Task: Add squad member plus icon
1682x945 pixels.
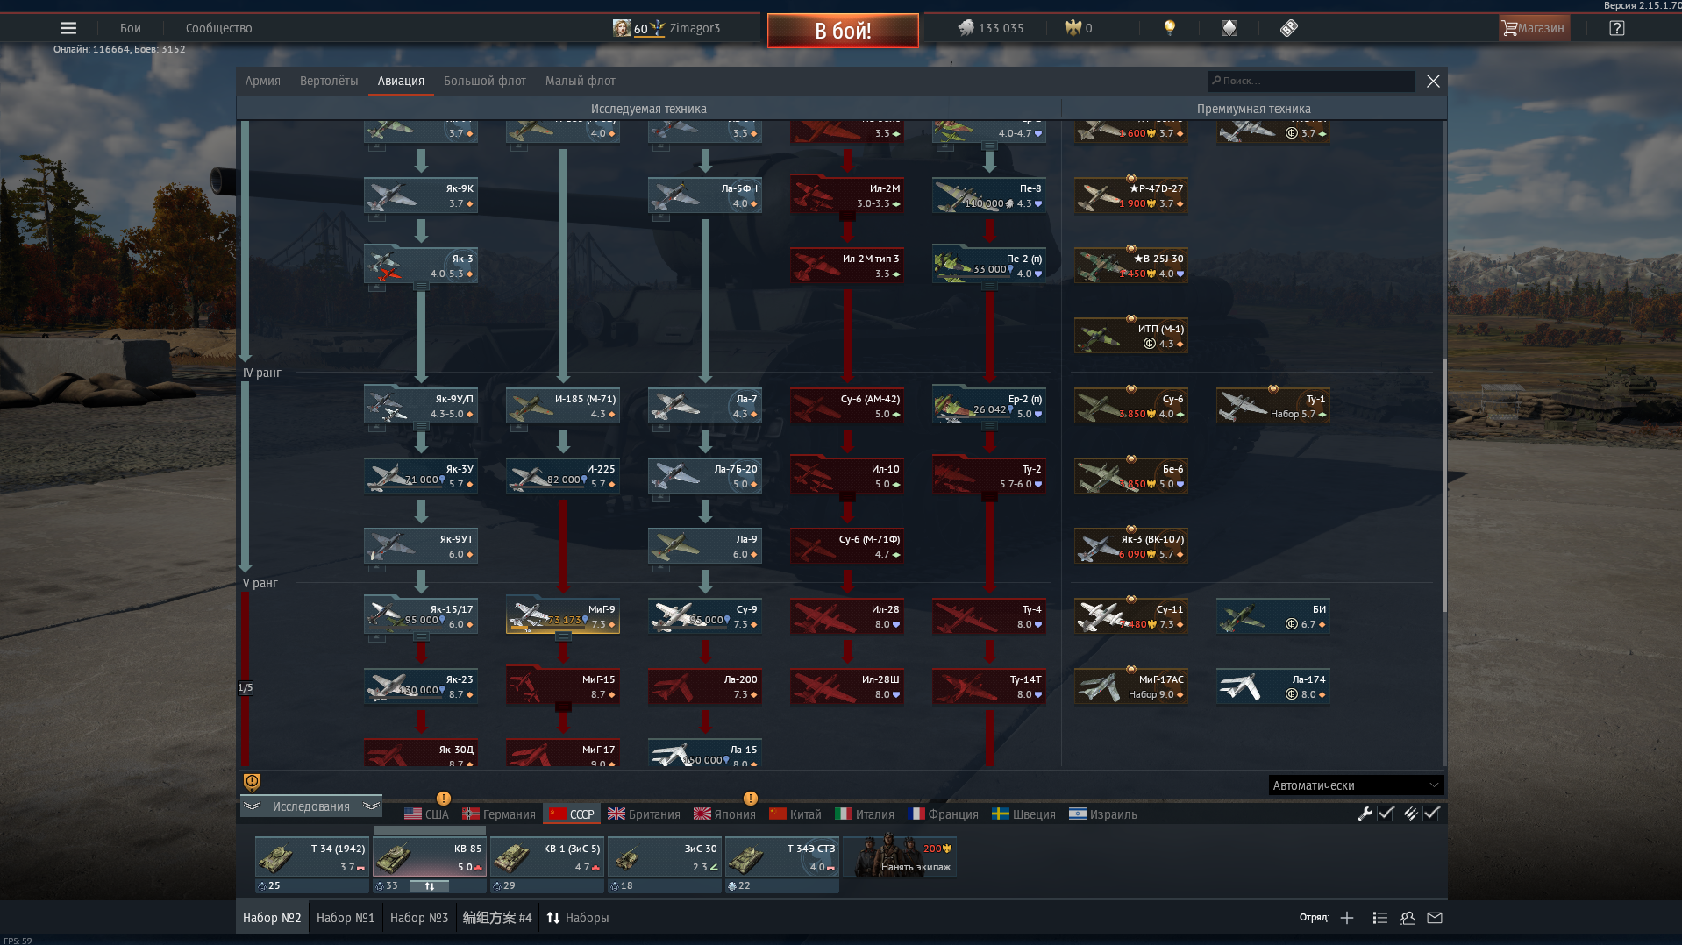Action: [x=1347, y=918]
